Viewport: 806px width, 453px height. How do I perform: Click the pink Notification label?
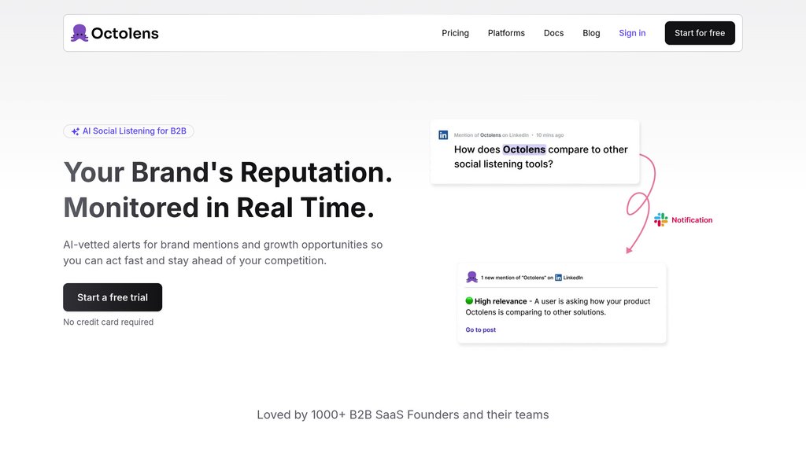(x=692, y=220)
